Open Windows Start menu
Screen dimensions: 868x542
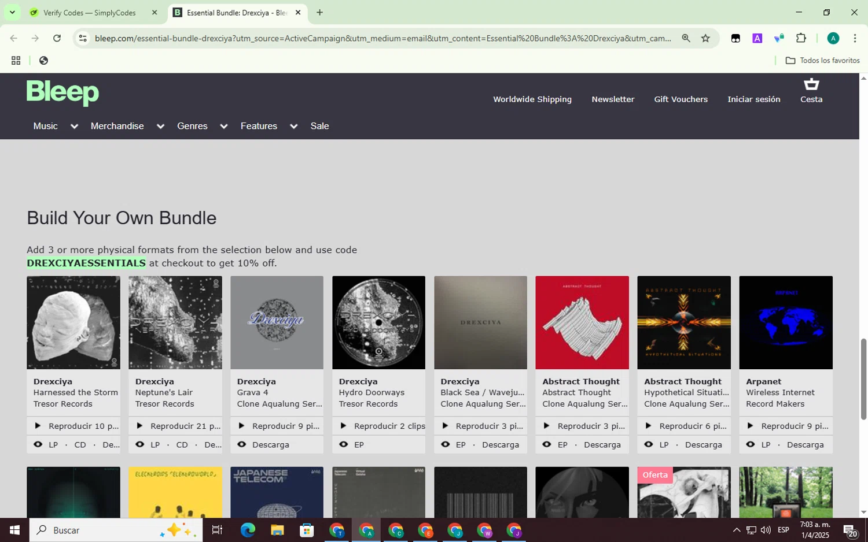click(14, 530)
